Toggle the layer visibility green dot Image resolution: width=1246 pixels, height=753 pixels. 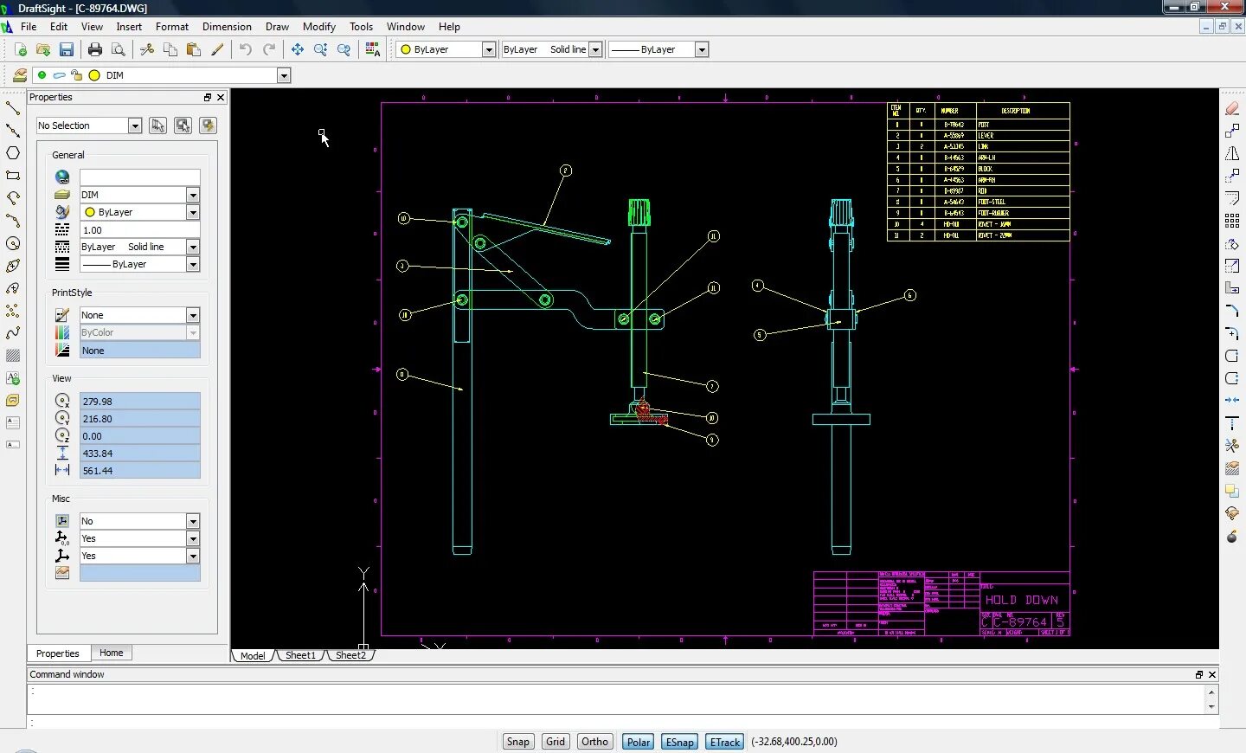coord(42,75)
